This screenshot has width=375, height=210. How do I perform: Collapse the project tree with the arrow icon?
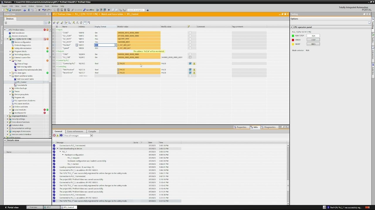point(50,14)
